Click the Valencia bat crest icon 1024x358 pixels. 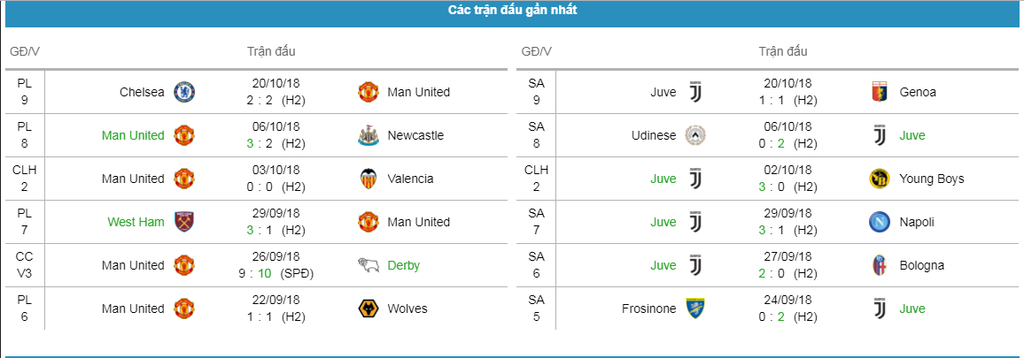point(369,179)
